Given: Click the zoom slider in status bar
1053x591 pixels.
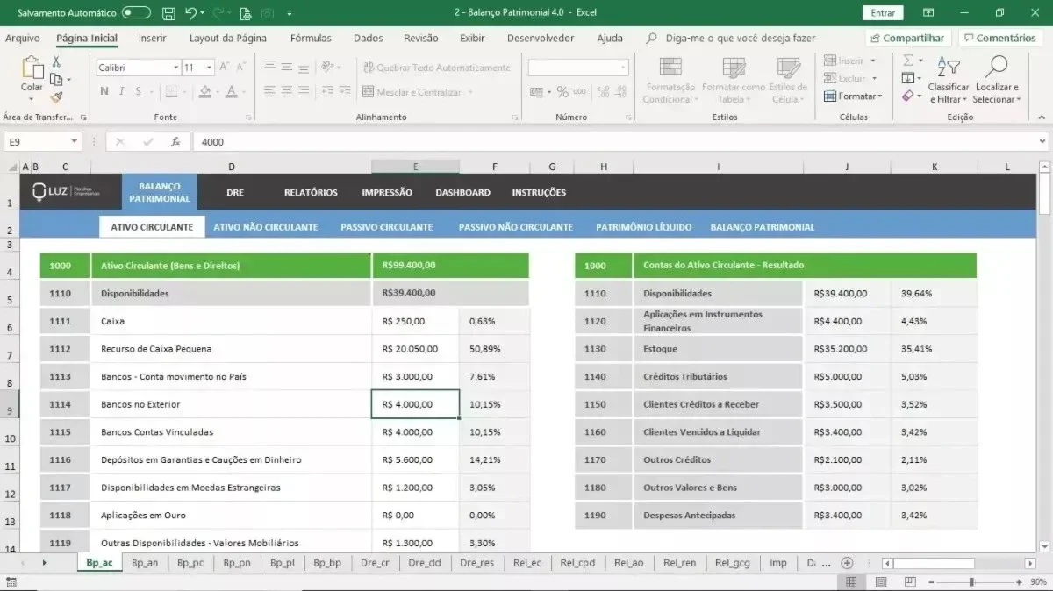Looking at the screenshot, I should [971, 582].
